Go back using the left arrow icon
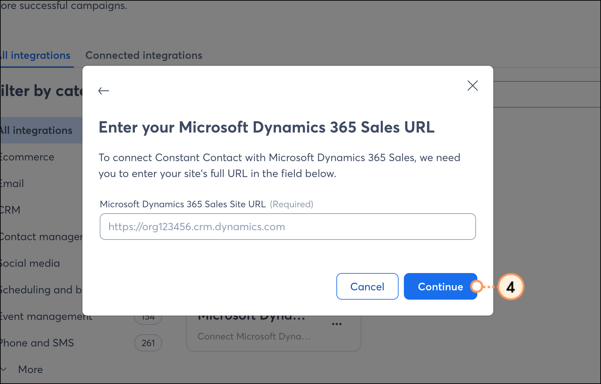Image resolution: width=601 pixels, height=384 pixels. click(104, 90)
